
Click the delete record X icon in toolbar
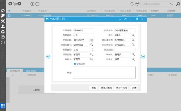pos(19,4)
